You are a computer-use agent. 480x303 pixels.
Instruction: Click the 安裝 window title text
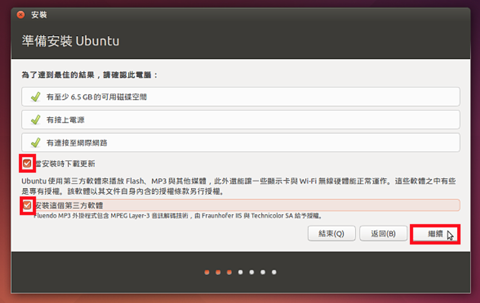(x=39, y=15)
